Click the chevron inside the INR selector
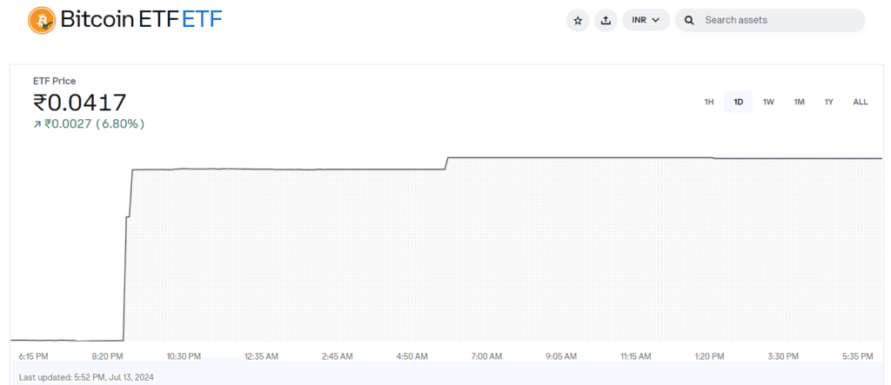 [655, 20]
